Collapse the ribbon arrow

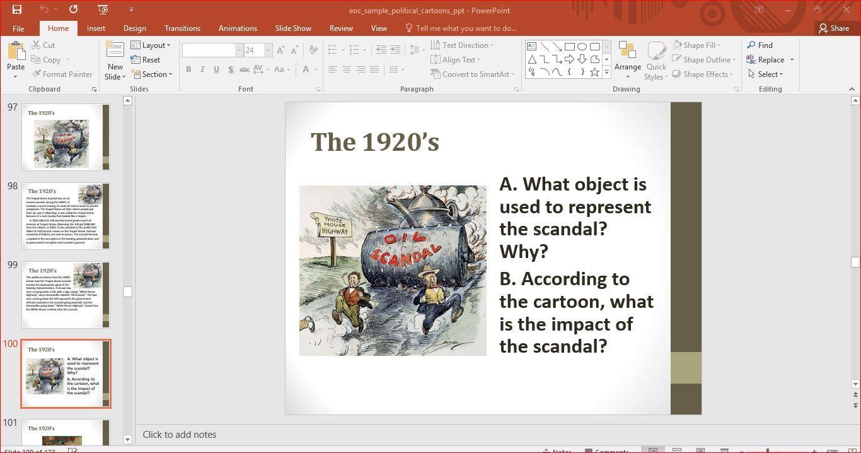point(852,90)
